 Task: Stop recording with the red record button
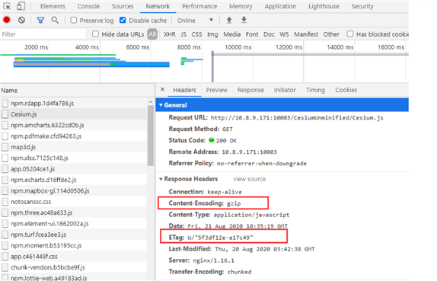[7, 20]
